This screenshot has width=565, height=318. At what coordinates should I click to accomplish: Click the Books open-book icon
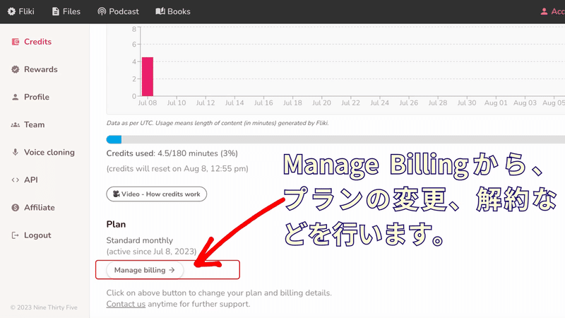(x=160, y=11)
